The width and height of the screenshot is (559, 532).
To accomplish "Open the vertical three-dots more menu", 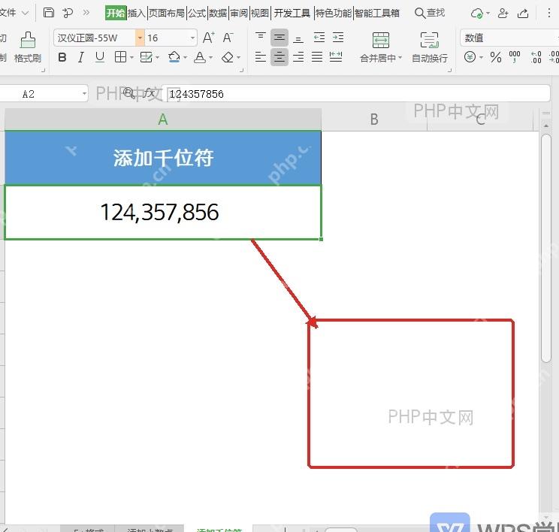I will click(549, 14).
